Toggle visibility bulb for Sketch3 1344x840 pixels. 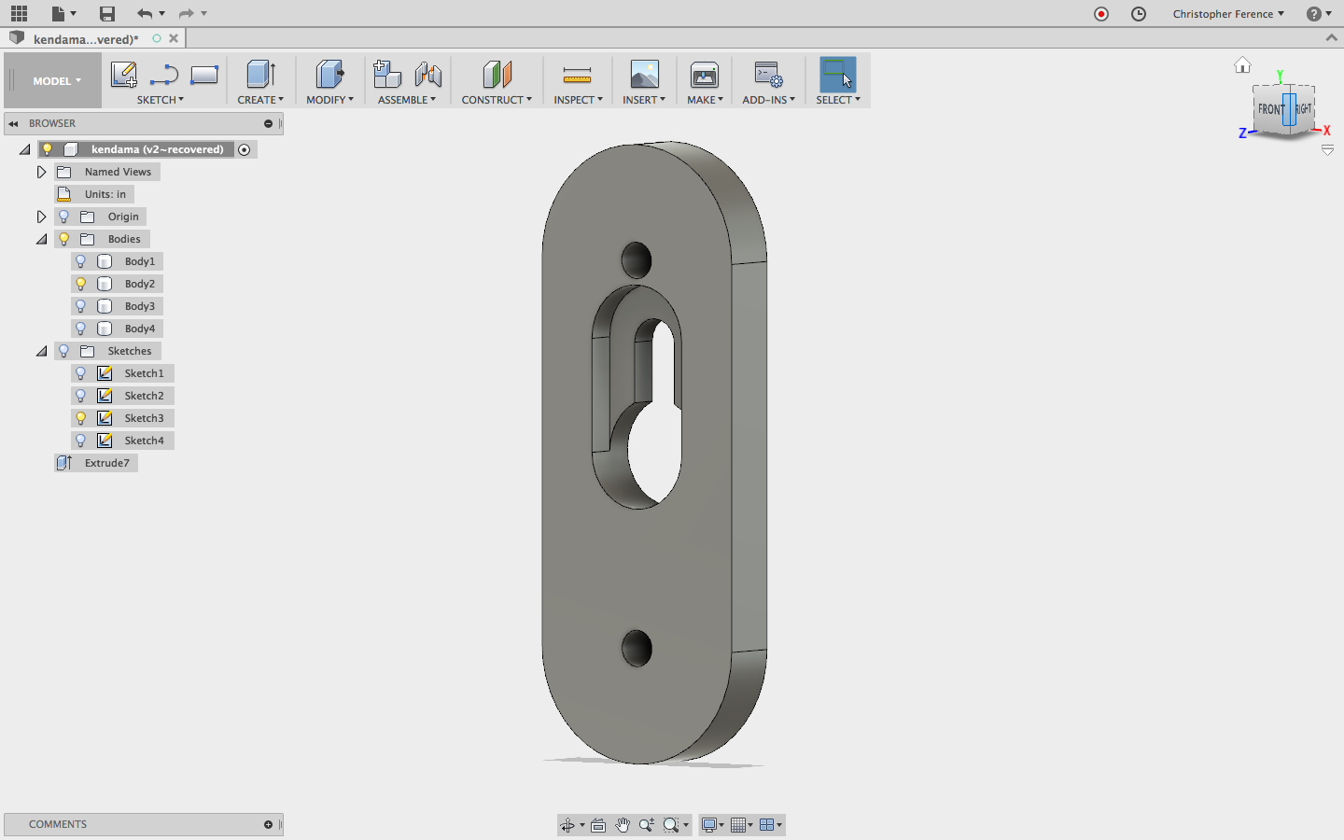[x=81, y=418]
